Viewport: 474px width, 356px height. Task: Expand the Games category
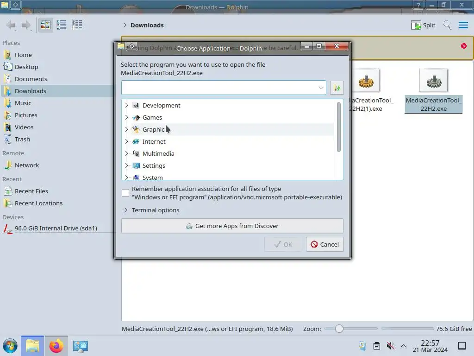pyautogui.click(x=127, y=117)
